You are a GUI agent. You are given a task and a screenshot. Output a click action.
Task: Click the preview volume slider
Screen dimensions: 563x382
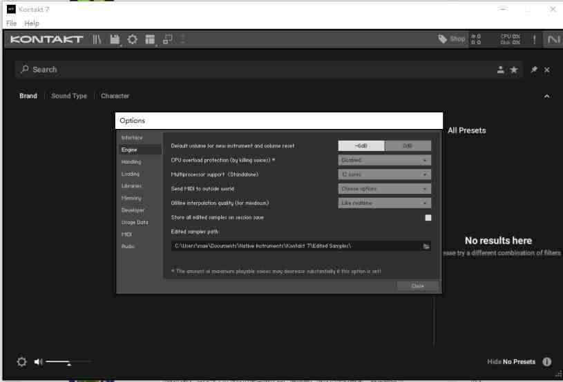point(68,362)
